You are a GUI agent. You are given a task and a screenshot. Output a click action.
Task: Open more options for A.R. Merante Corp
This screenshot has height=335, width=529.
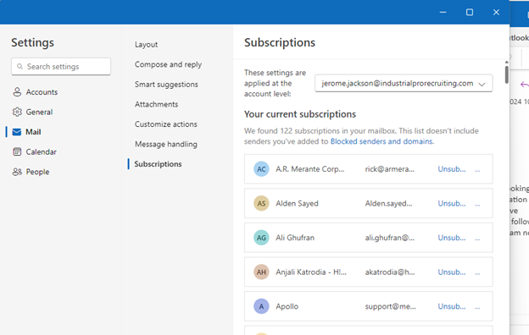coord(477,170)
